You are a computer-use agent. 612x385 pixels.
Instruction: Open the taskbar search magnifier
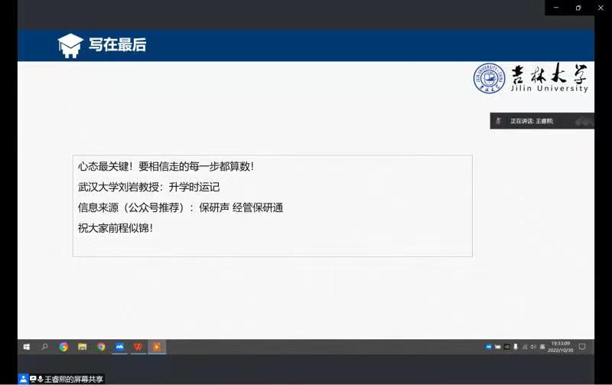coord(44,347)
